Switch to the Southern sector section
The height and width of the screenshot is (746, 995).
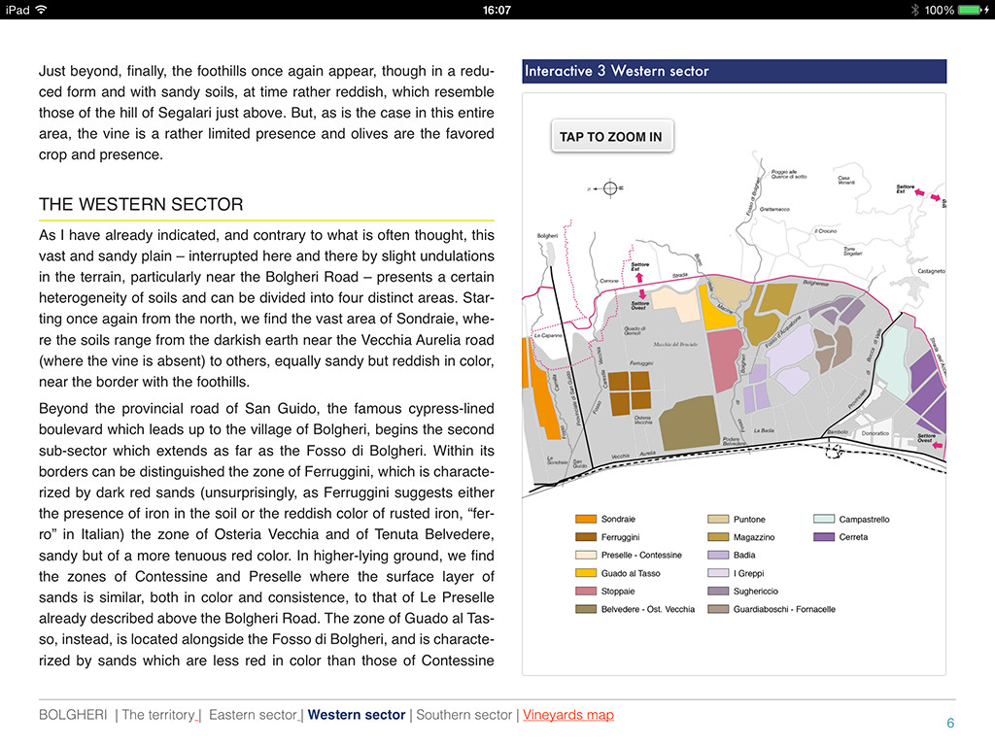[x=463, y=715]
